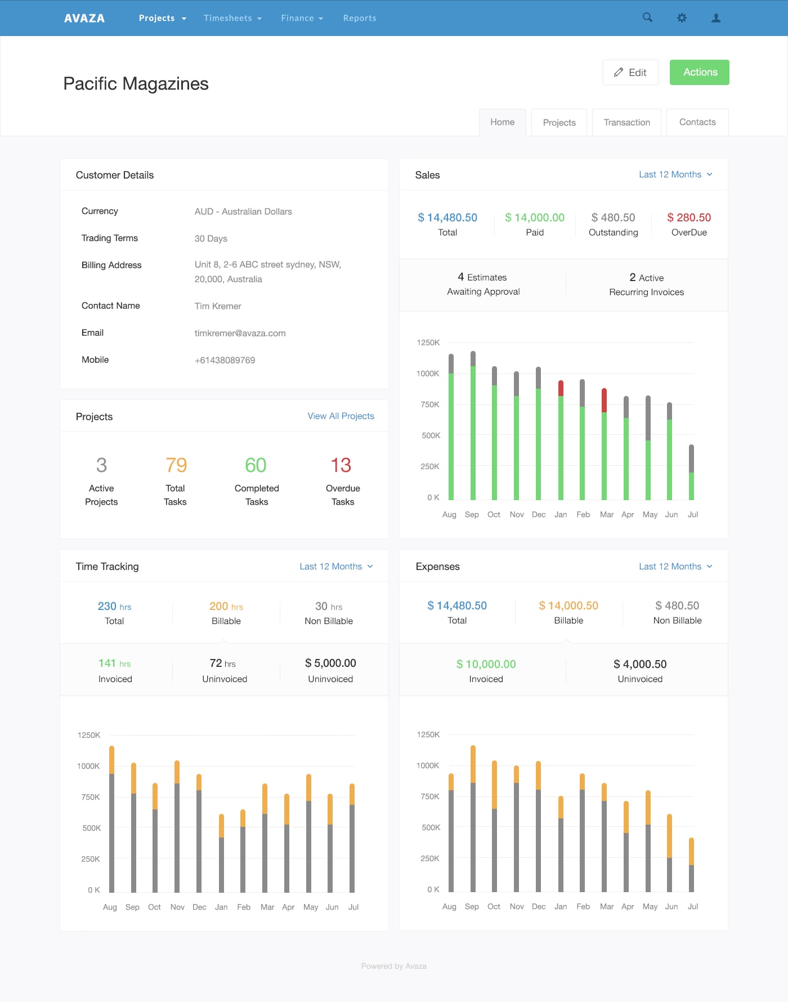The image size is (788, 1002).
Task: Open the customer Projects tab
Action: point(559,122)
